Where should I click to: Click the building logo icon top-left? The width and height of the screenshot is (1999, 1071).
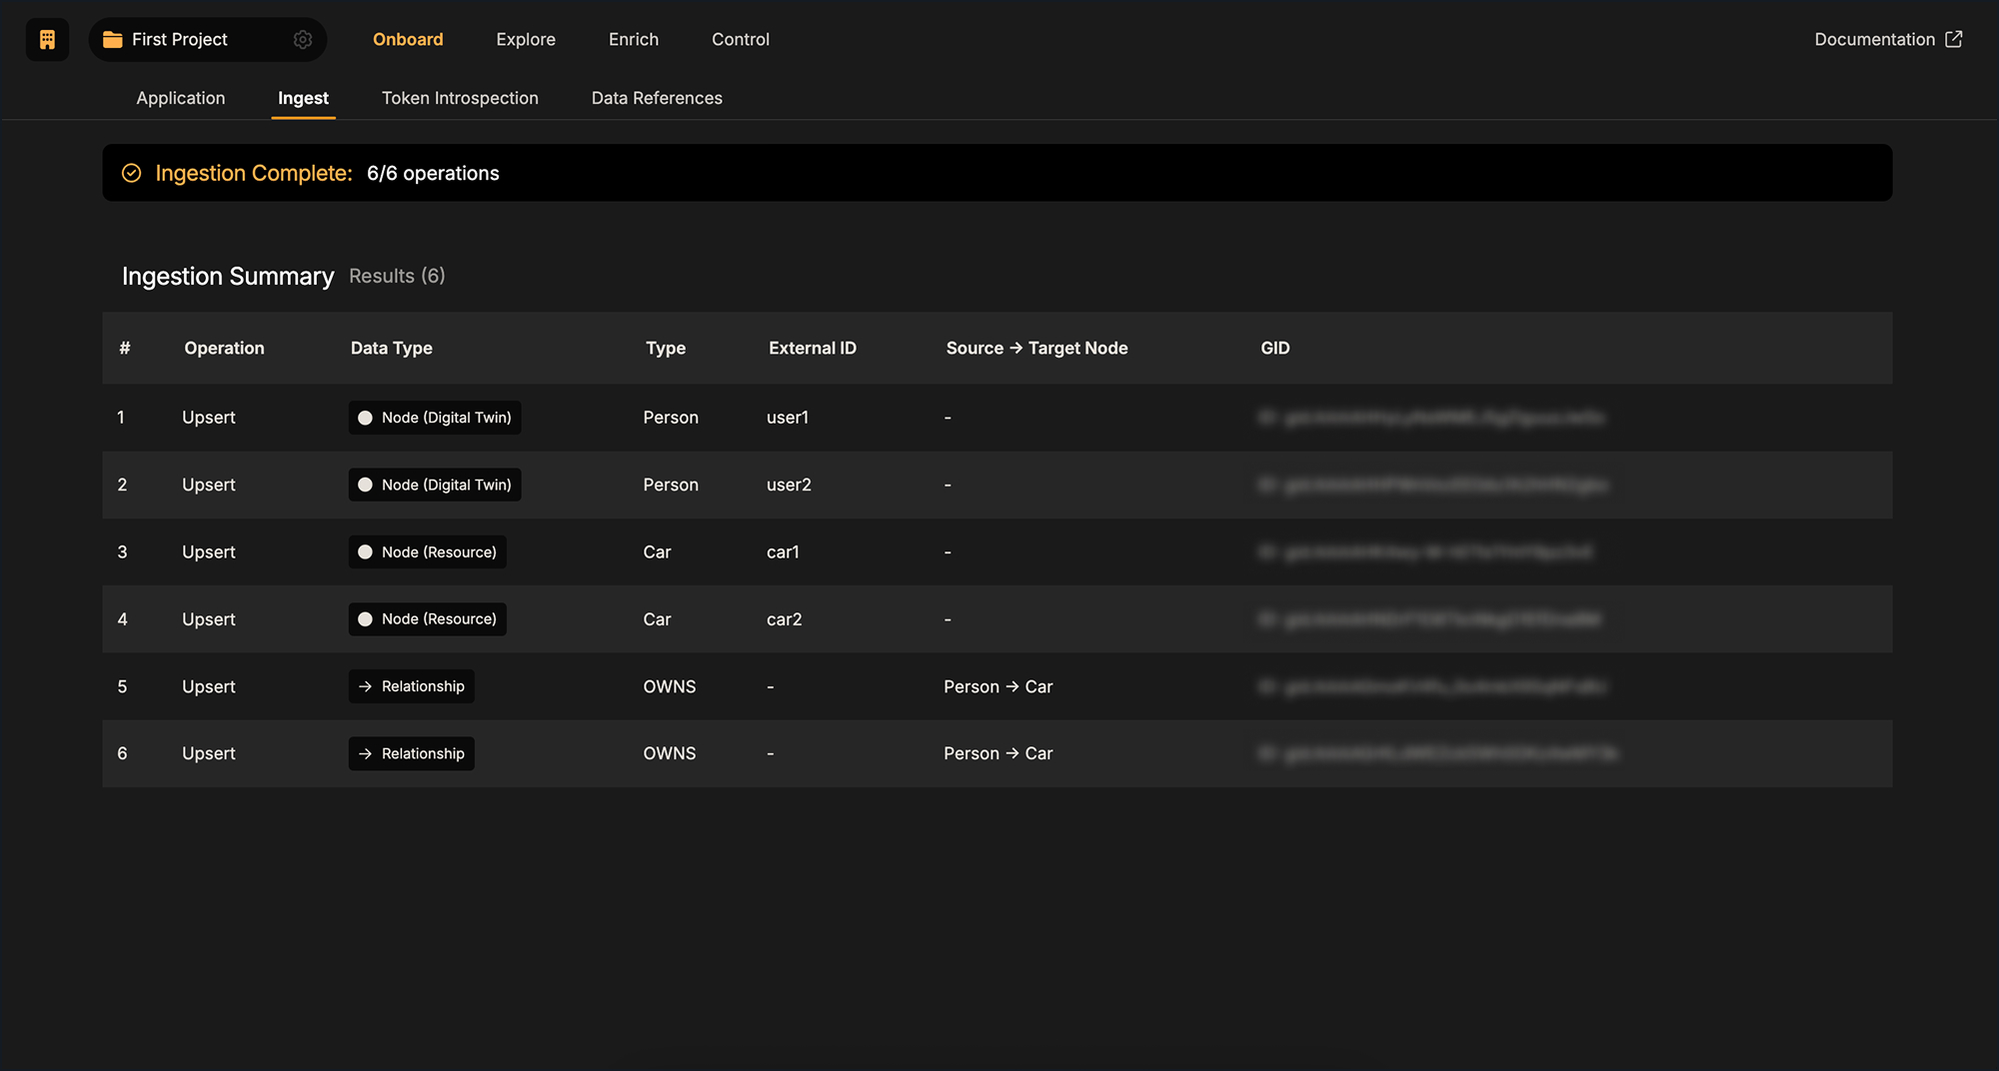47,39
